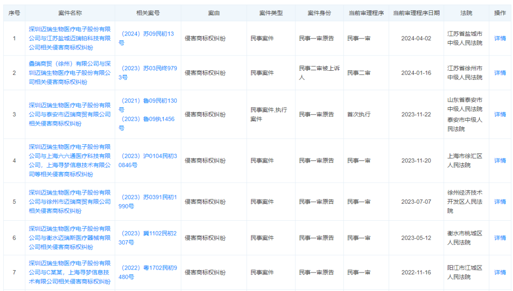Image resolution: width=513 pixels, height=291 pixels.
Task: Click the 案件身份 column header
Action: tap(319, 13)
